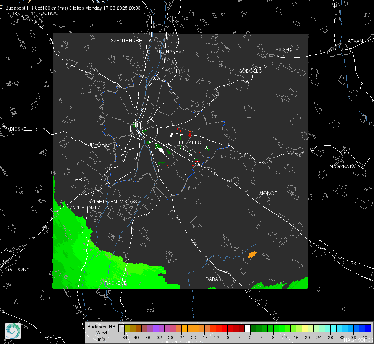Image resolution: width=374 pixels, height=344 pixels.
Task: Click the '-64' legend scale value
Action: (x=124, y=338)
